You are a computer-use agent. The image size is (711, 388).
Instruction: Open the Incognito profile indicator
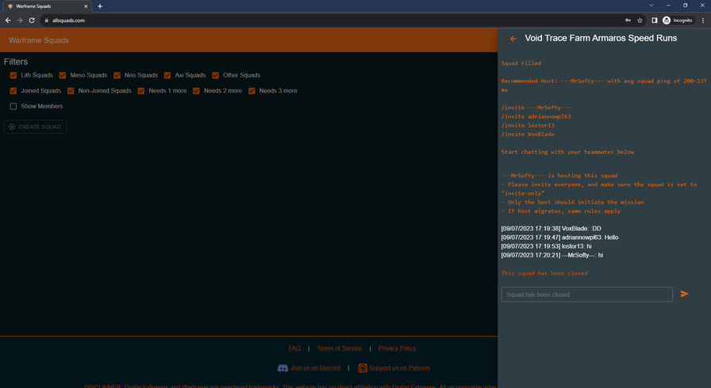point(678,21)
